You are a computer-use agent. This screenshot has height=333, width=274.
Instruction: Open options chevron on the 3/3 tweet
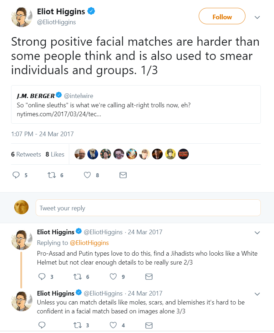pos(257,294)
